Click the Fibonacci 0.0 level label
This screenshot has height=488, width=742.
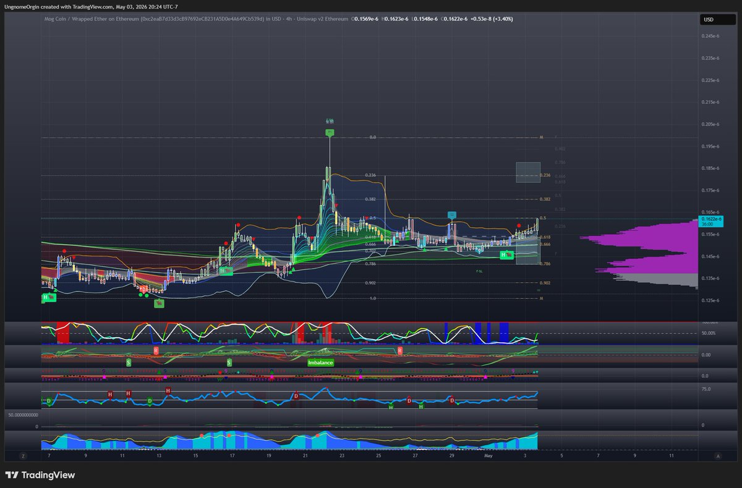(x=373, y=137)
